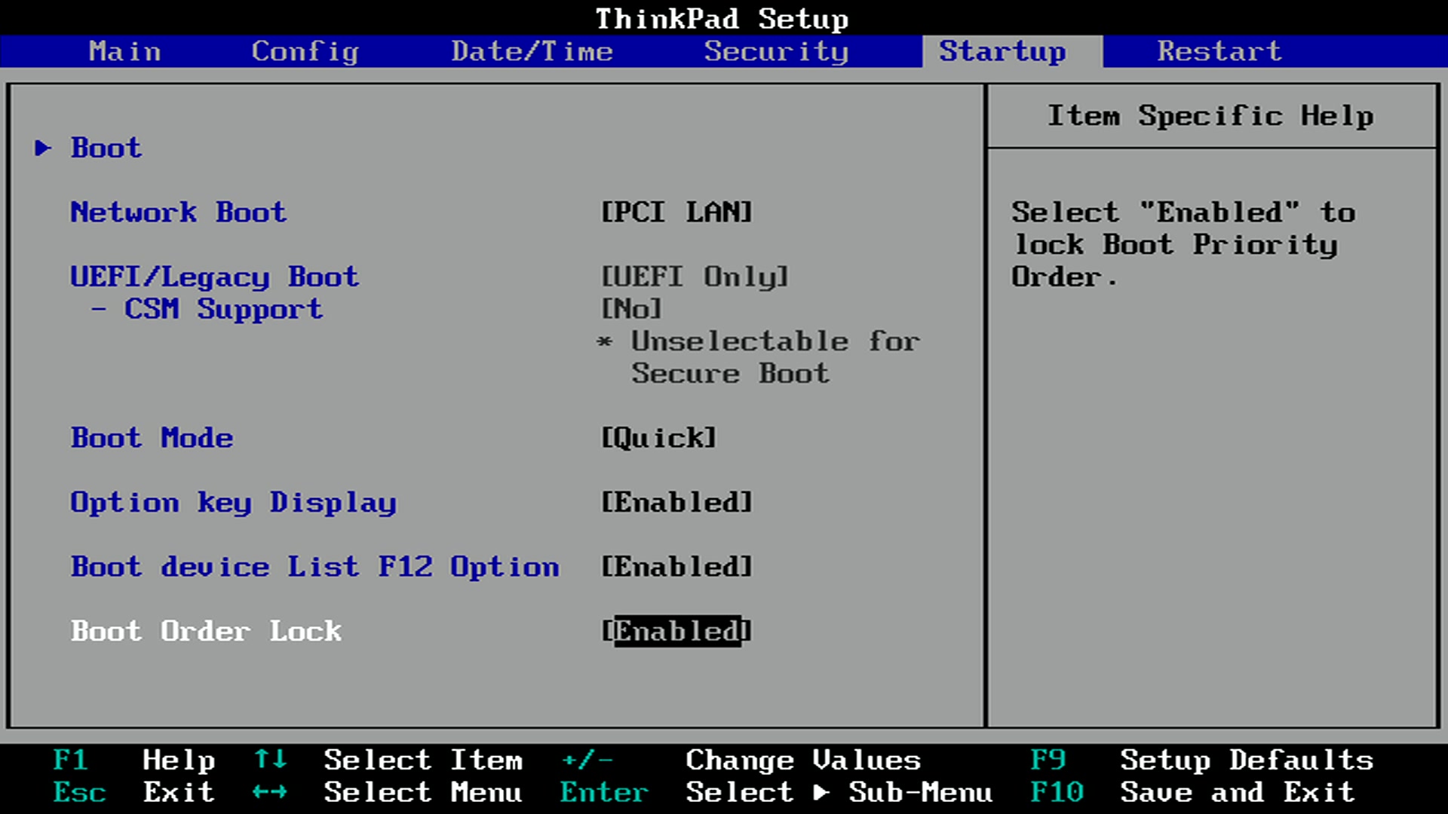Toggle Boot device List F12 Option value

point(676,567)
